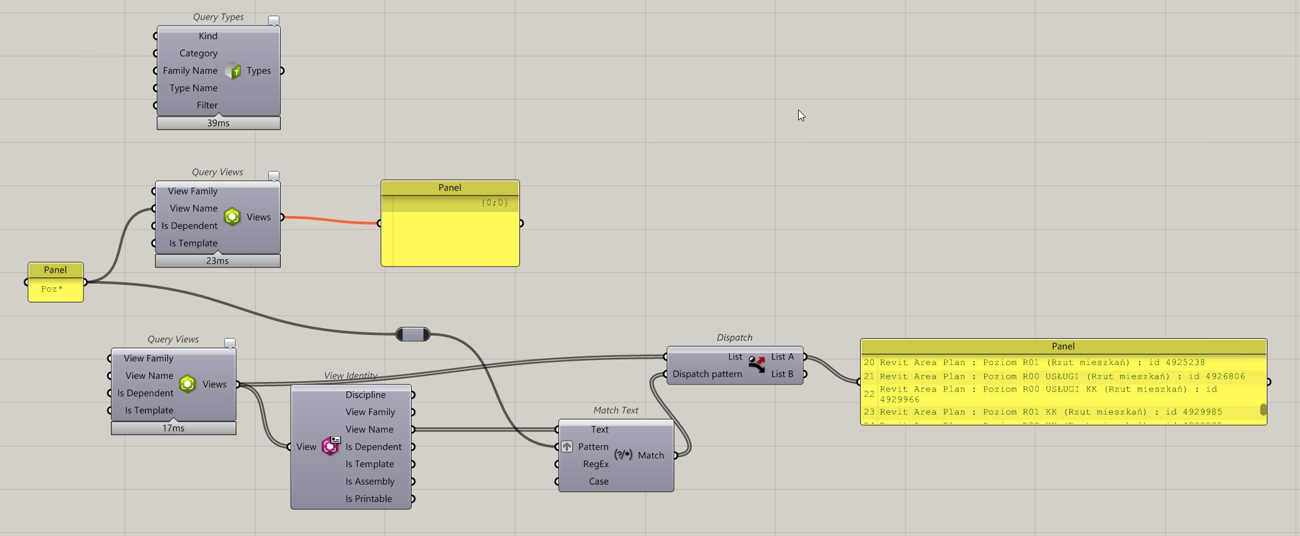This screenshot has height=536, width=1300.
Task: Click the 17ms profiler bar under Query Views
Action: click(x=174, y=428)
